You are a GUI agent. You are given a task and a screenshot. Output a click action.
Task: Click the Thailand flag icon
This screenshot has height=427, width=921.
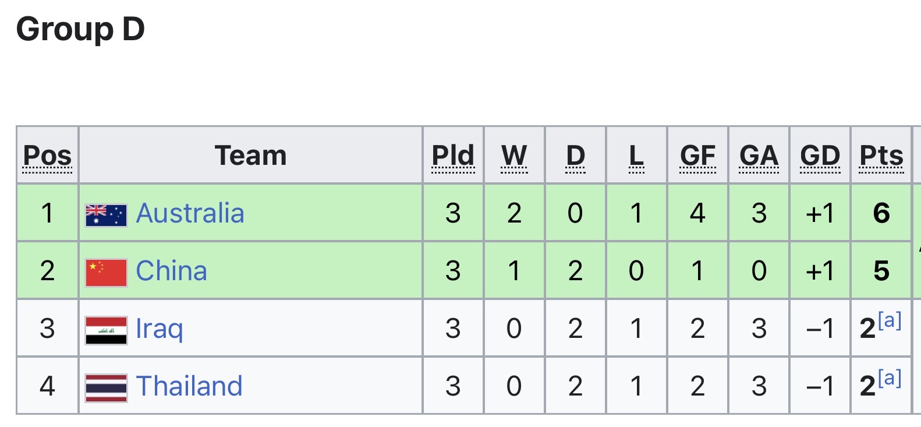click(106, 387)
